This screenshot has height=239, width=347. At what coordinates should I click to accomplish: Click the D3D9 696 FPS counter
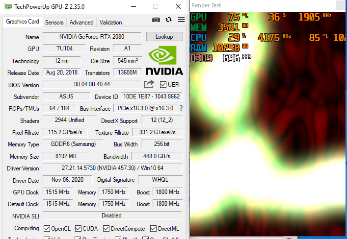221,58
